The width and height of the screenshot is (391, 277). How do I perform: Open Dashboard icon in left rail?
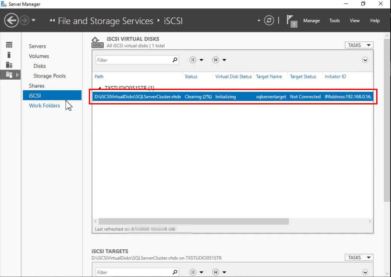point(9,45)
